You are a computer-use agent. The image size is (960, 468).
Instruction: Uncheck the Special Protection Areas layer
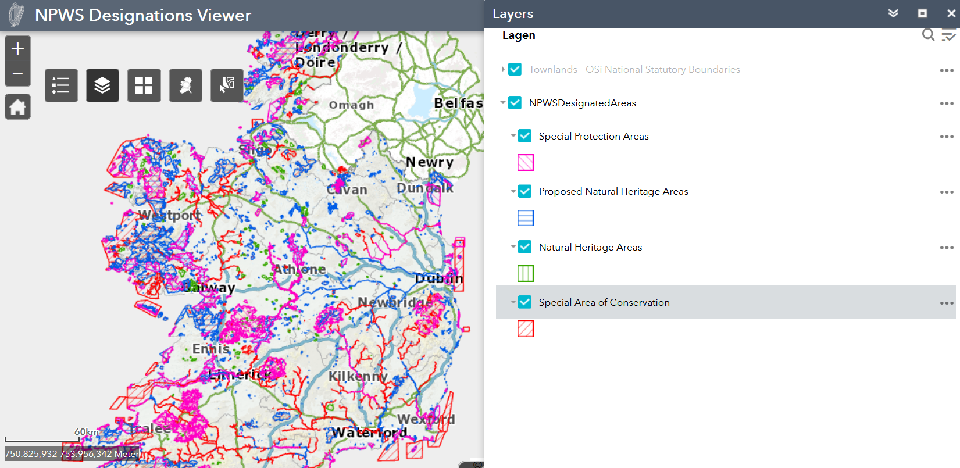click(x=524, y=136)
